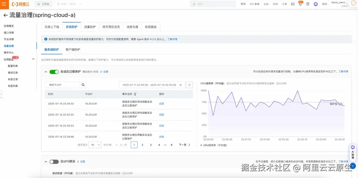Click 工单 in the top navigation
Viewport: 358px width, 178px height.
tap(284, 4)
